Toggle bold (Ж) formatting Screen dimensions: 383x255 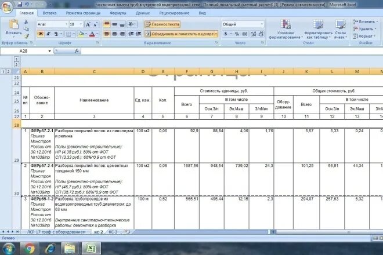coord(41,34)
